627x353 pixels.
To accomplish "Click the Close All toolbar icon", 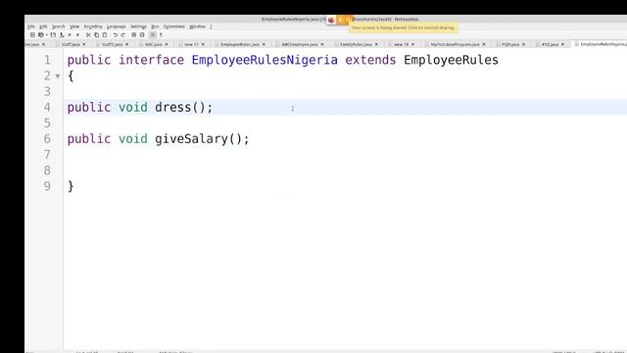I will 77,35.
